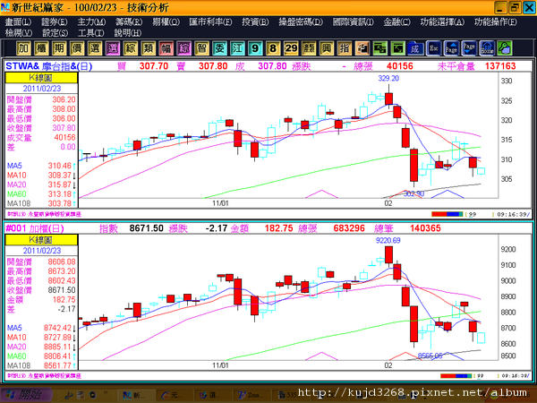Image resolution: width=537 pixels, height=403 pixels.
Task: Click the color indicator bar in upper status row
Action: (x=447, y=214)
